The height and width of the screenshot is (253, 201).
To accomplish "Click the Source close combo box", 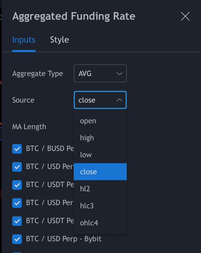I will (x=100, y=100).
